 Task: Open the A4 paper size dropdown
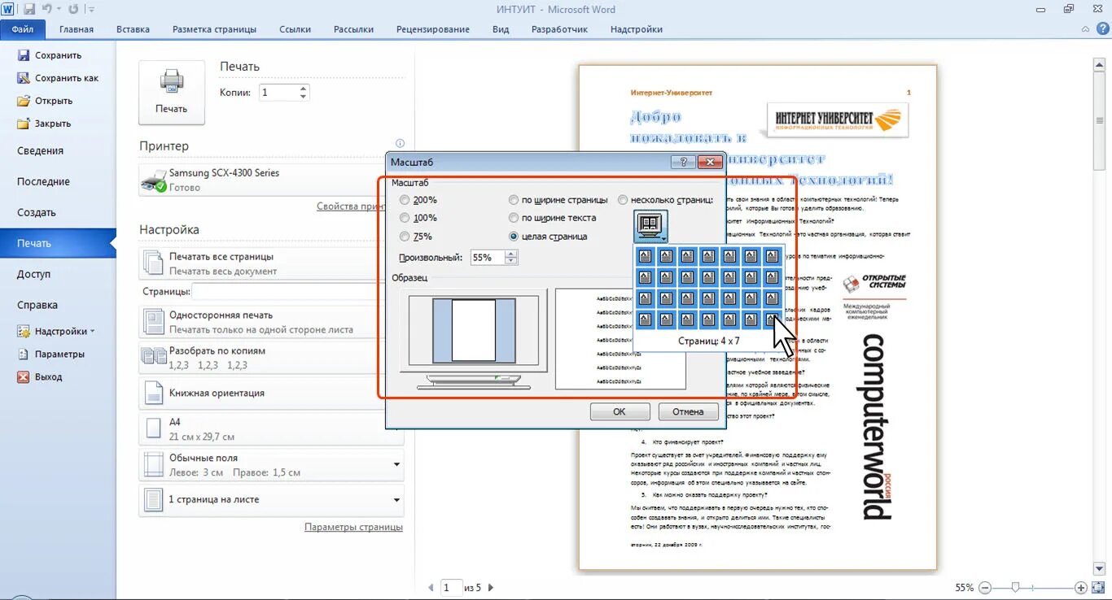click(x=271, y=428)
